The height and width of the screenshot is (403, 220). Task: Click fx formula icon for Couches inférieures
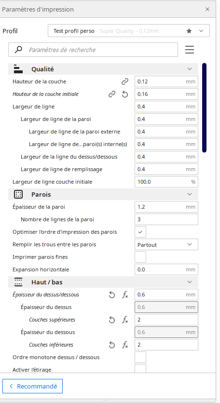pyautogui.click(x=125, y=345)
